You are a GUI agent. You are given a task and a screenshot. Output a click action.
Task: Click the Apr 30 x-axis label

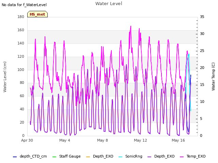(27, 140)
